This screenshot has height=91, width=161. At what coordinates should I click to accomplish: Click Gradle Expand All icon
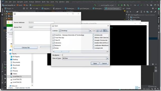click(141, 12)
